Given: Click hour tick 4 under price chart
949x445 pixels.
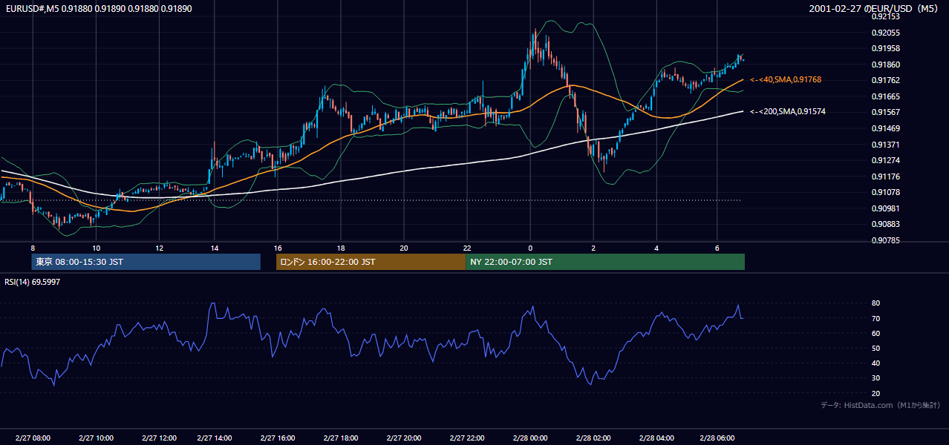Looking at the screenshot, I should pos(656,247).
